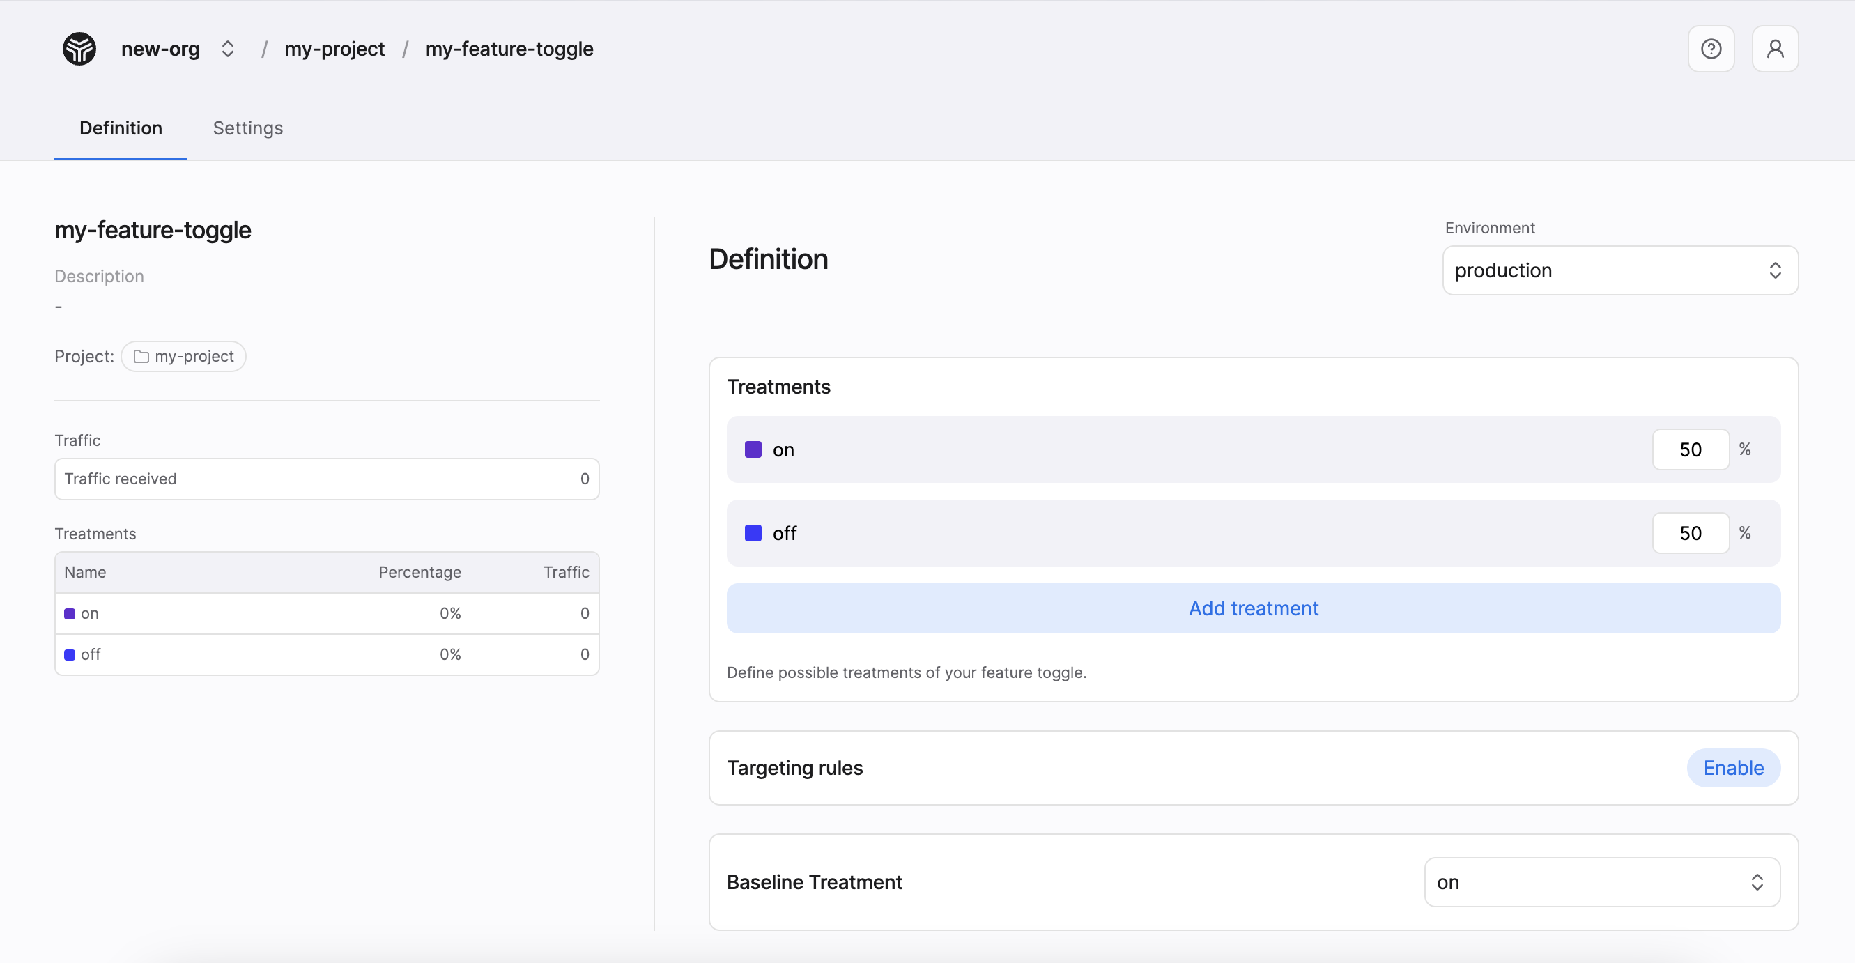Click the 'off' treatment name in Definition
The height and width of the screenshot is (963, 1855).
[784, 533]
